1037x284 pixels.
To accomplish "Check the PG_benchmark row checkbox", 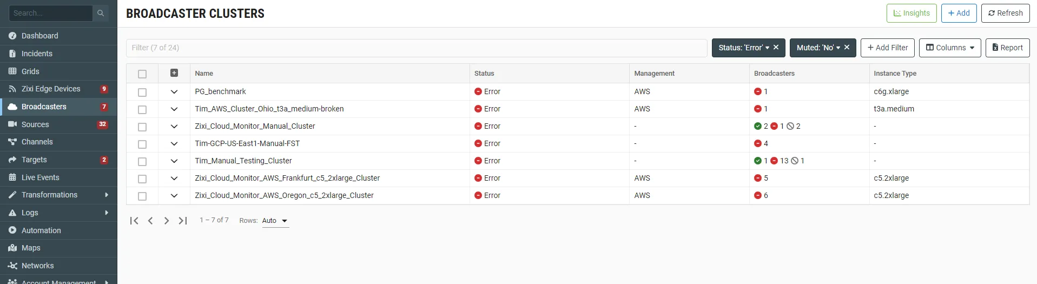I will [142, 93].
